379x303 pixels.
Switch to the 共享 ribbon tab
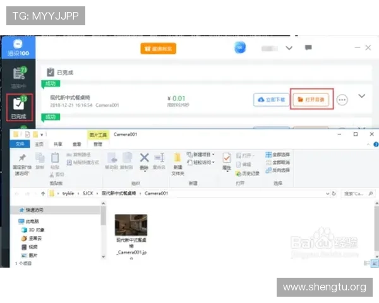point(58,145)
